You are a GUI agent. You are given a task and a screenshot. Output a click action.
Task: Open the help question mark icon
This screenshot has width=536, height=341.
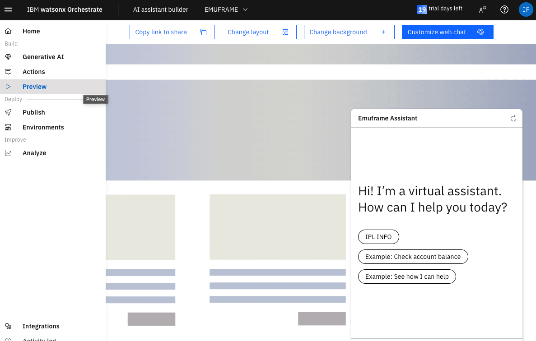click(504, 9)
